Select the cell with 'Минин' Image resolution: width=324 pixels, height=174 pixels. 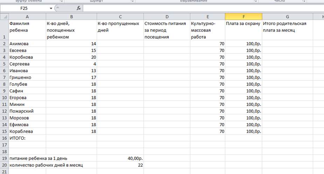pos(27,104)
